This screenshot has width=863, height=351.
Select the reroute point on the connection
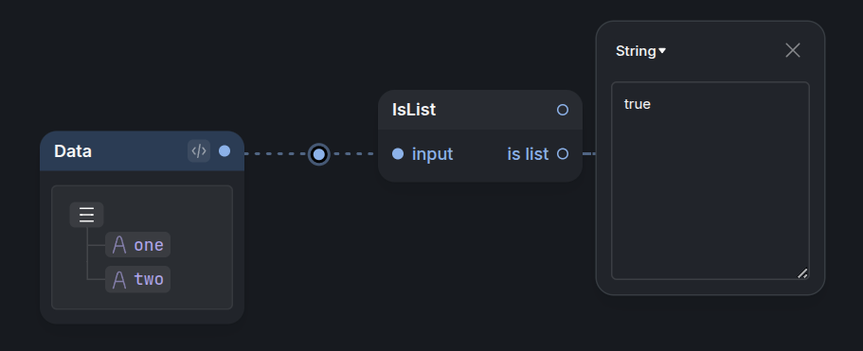coord(318,154)
